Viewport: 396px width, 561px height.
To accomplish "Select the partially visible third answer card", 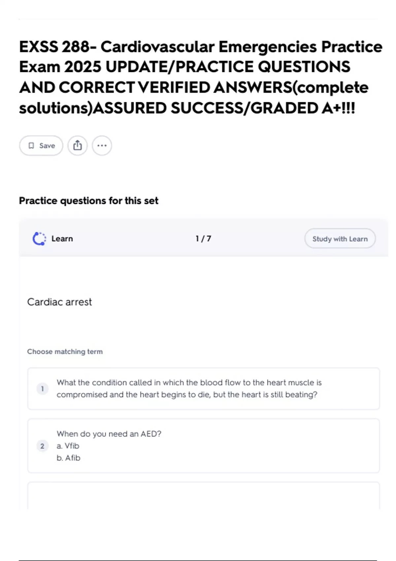I will (203, 495).
